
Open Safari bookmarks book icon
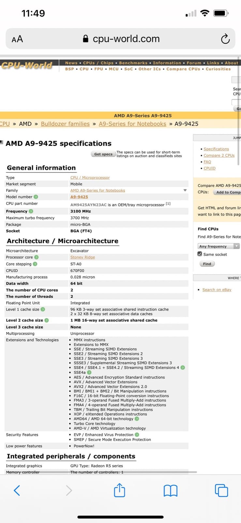pyautogui.click(x=170, y=490)
